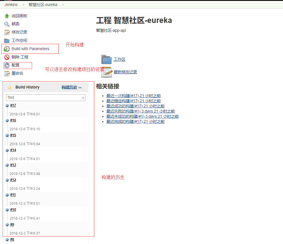This screenshot has width=283, height=244.
Task: Open build #14 link
Action: point(13,150)
